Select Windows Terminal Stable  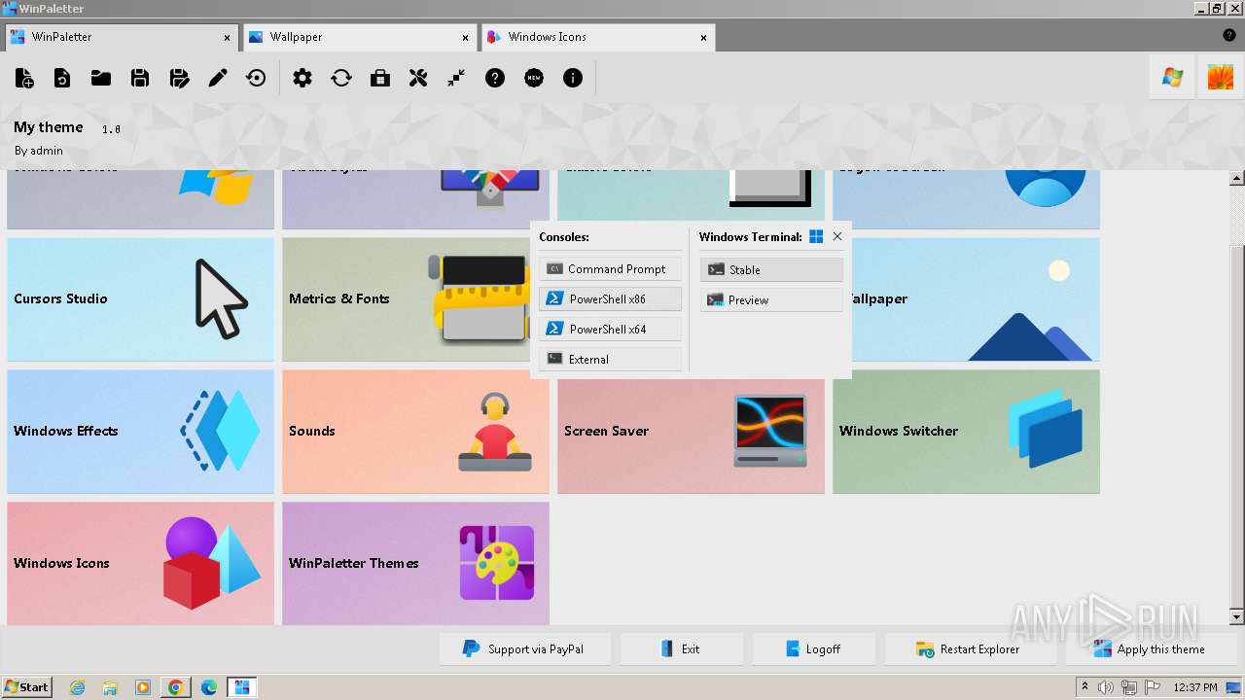click(771, 269)
